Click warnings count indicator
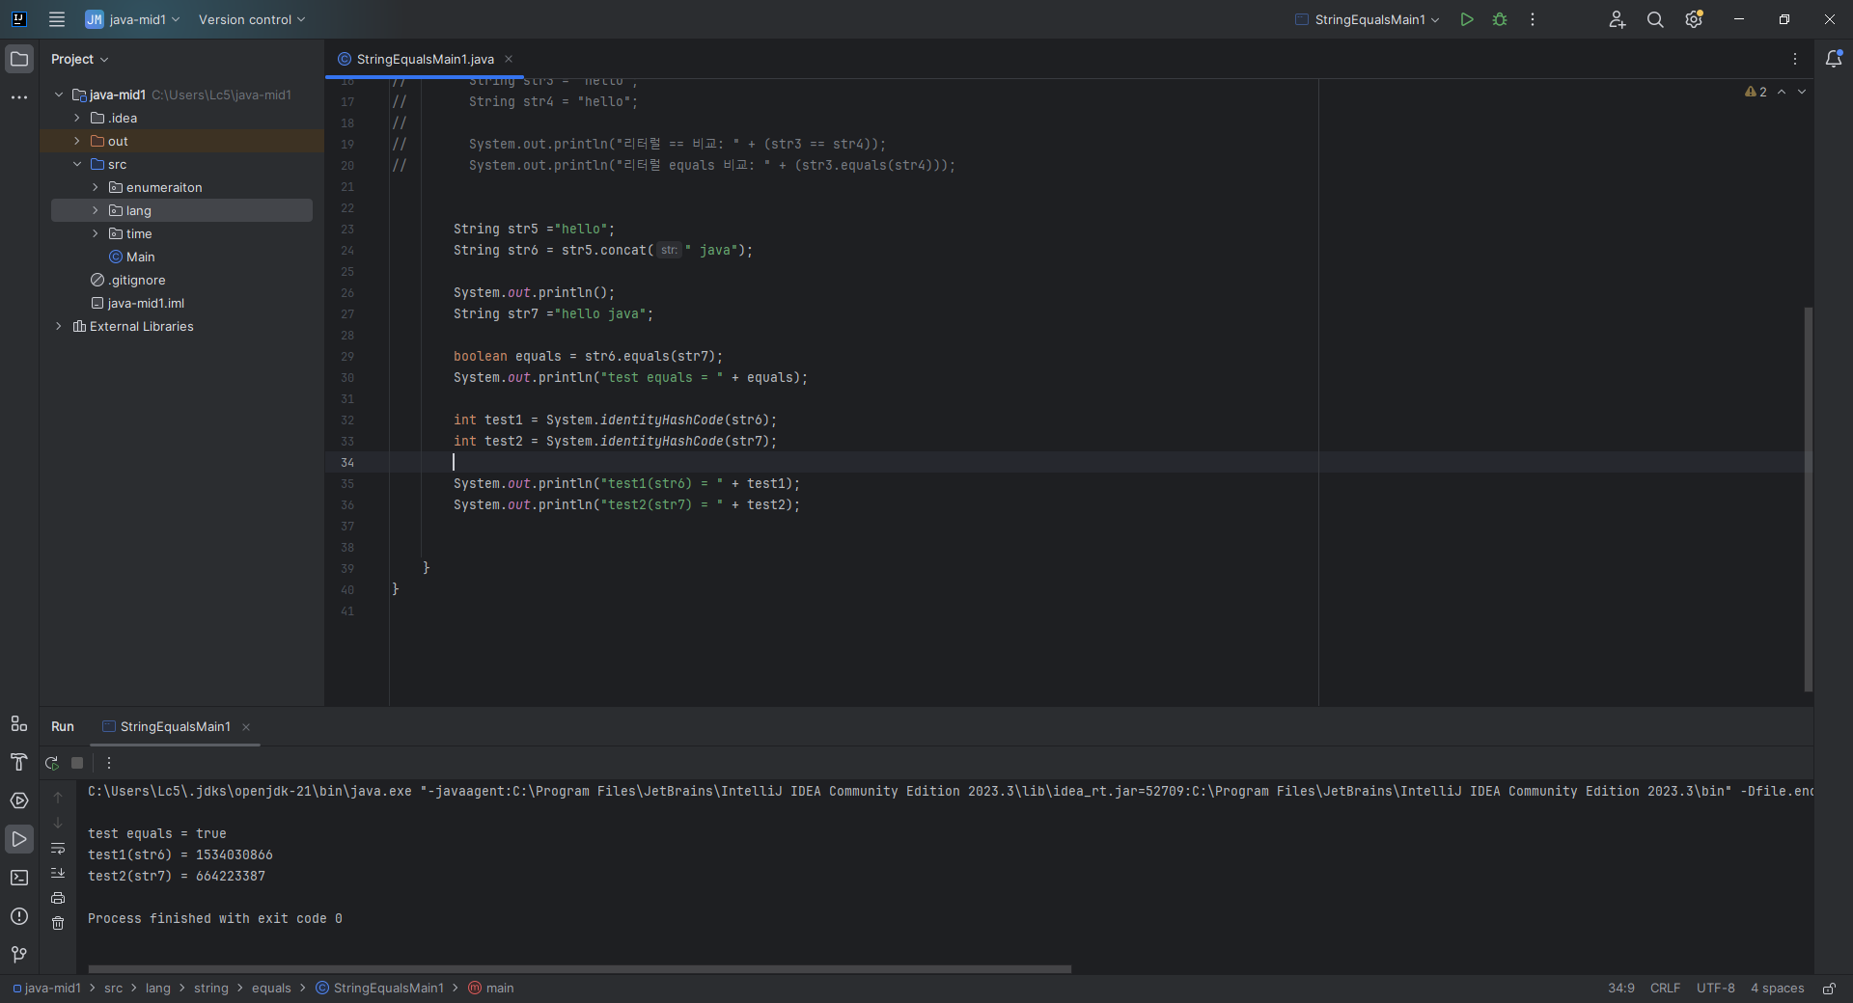 pyautogui.click(x=1756, y=92)
